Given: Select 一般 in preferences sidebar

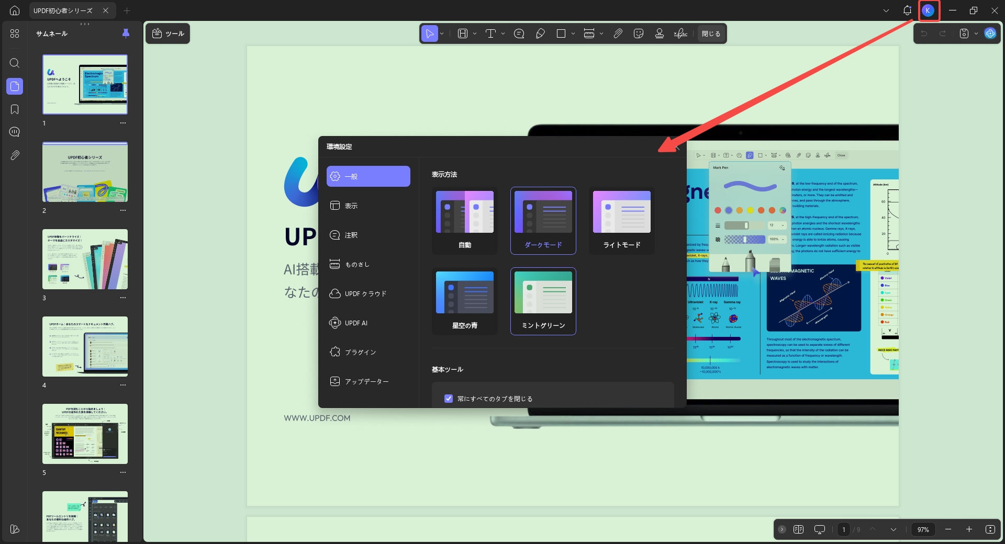Looking at the screenshot, I should 368,176.
